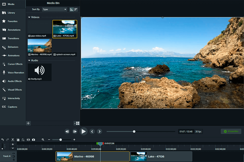Viewport: 244px width, 162px height.
Task: Undo the last edit
Action: [x=3, y=140]
